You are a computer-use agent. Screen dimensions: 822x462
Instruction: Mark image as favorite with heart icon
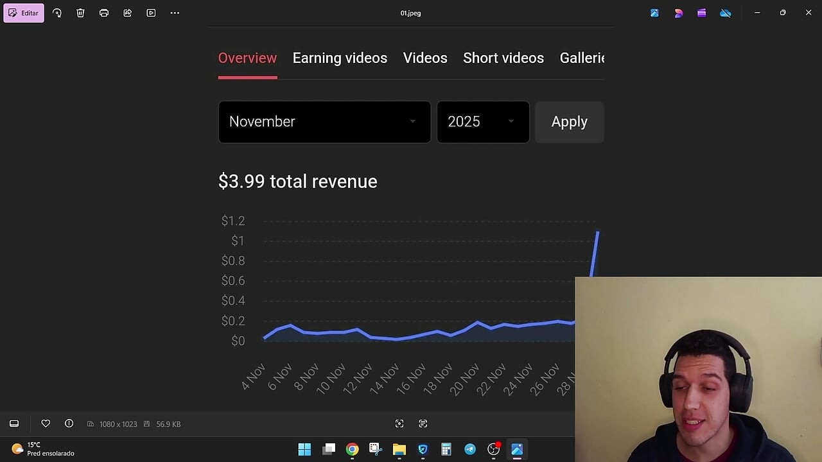point(46,424)
